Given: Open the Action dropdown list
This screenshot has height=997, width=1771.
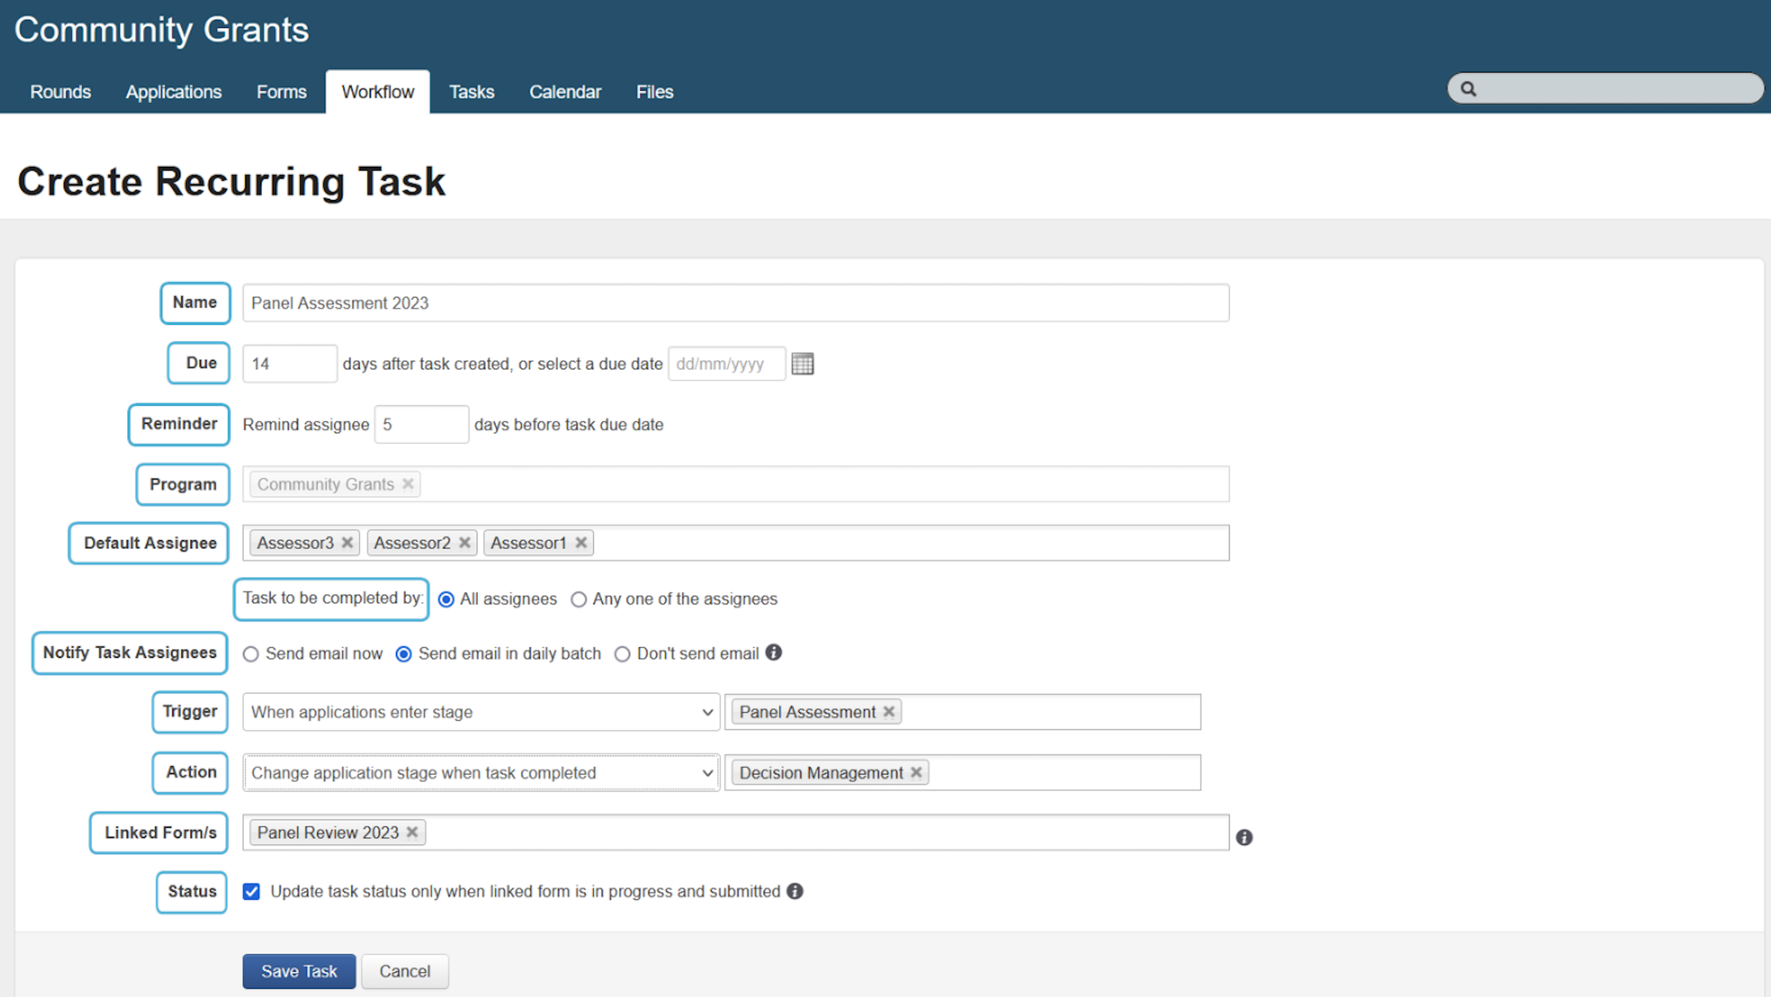Looking at the screenshot, I should point(481,772).
